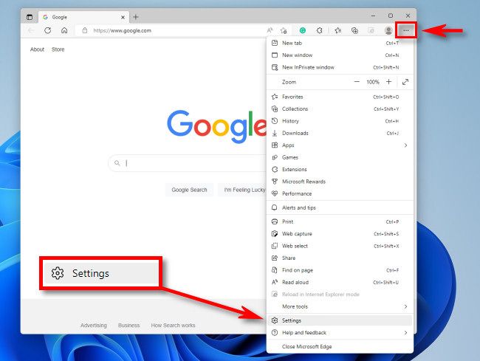This screenshot has width=480, height=361.
Task: Decrease zoom with minus button
Action: point(357,82)
